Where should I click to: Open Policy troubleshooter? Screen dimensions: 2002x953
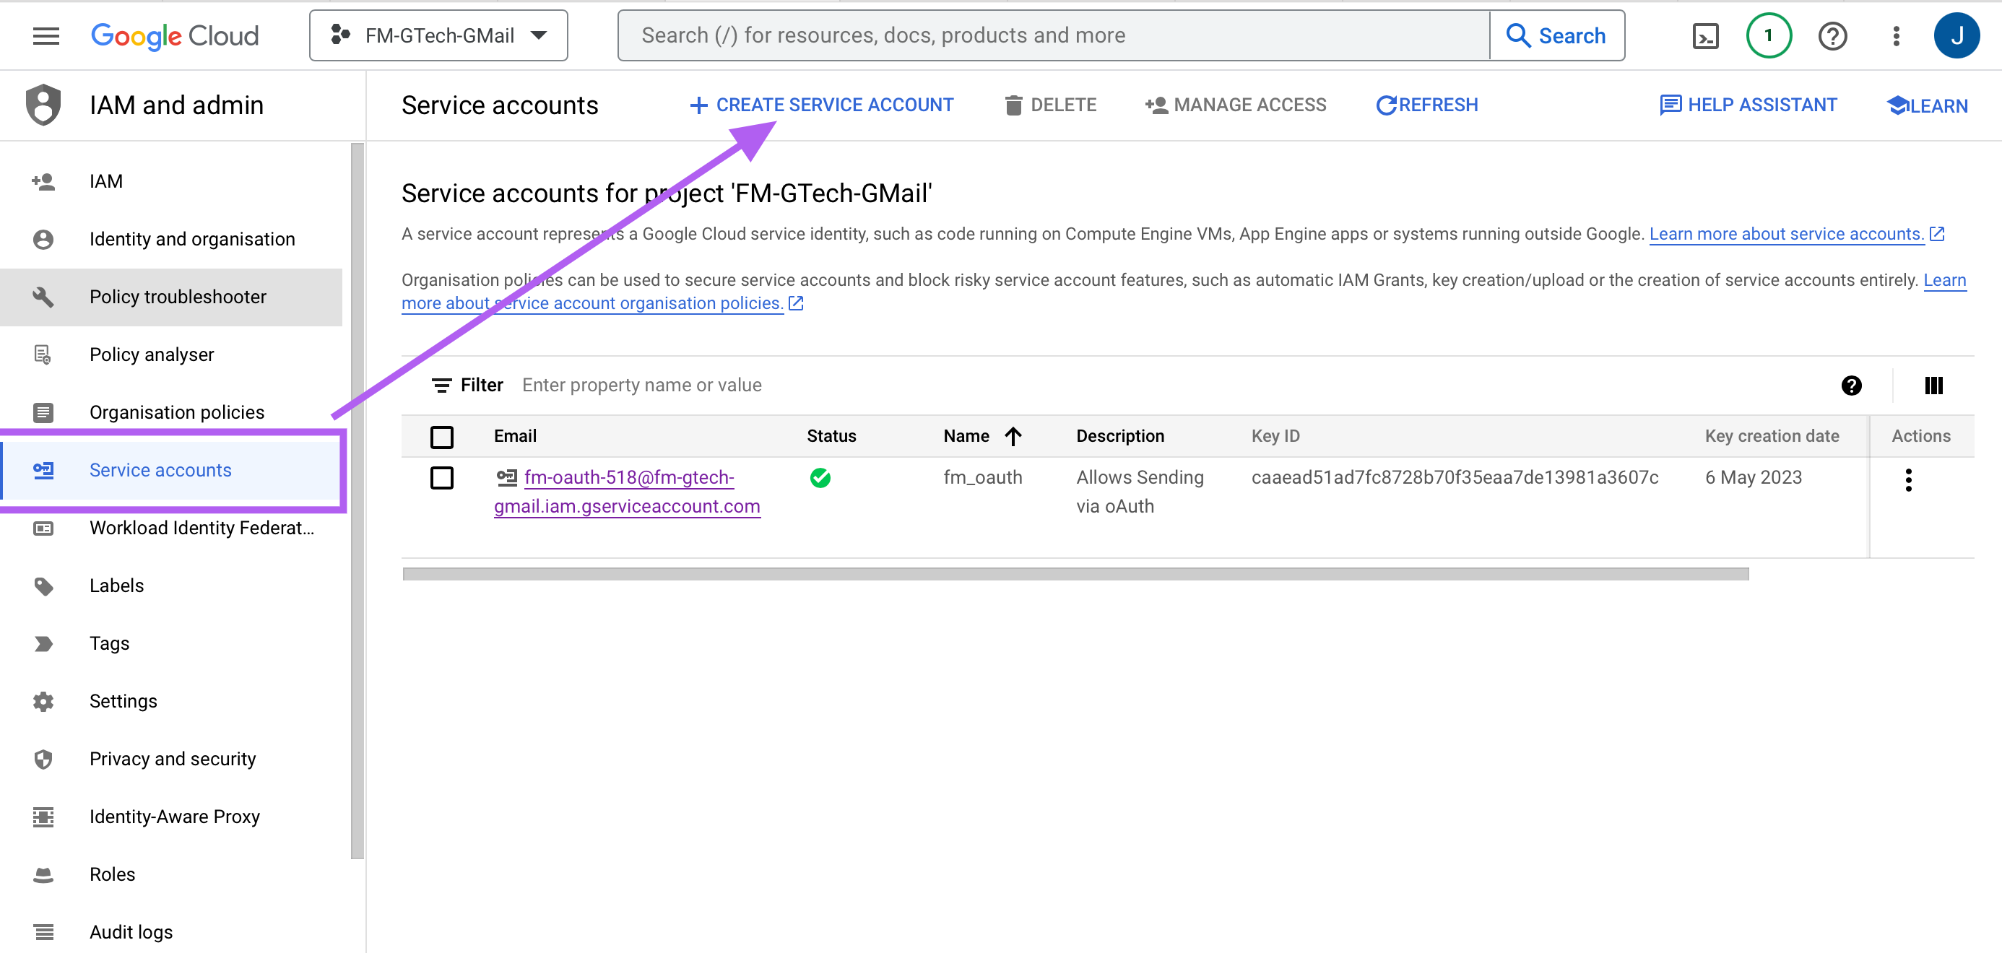coord(171,297)
